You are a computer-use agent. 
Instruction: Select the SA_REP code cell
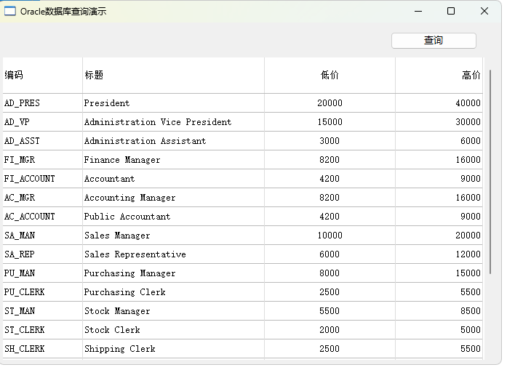[43, 254]
